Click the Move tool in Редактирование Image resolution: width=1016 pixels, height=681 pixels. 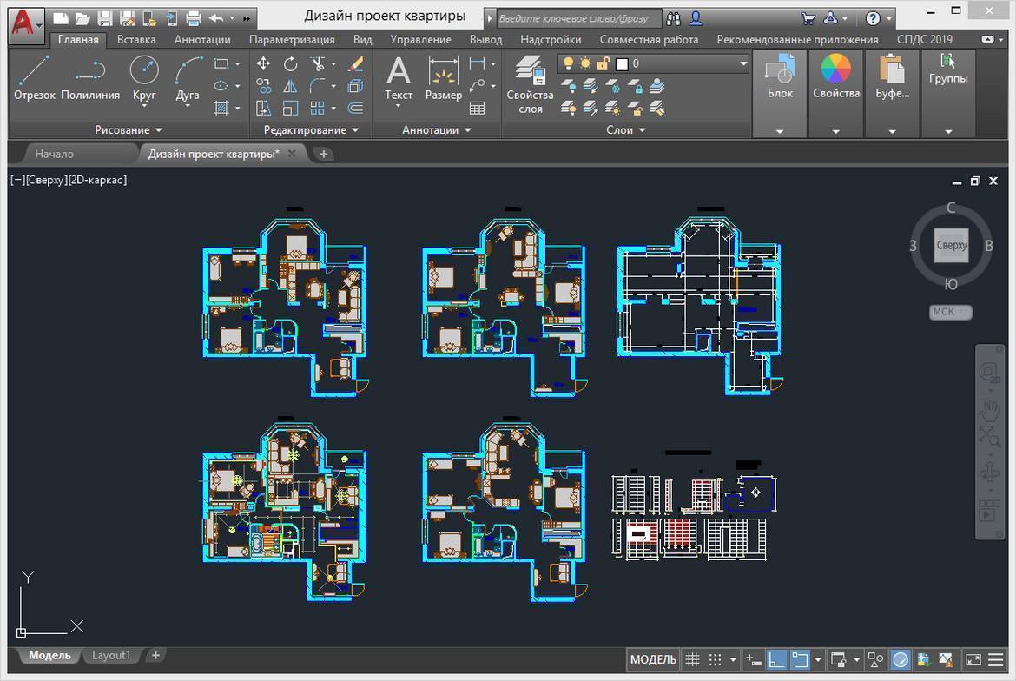263,63
